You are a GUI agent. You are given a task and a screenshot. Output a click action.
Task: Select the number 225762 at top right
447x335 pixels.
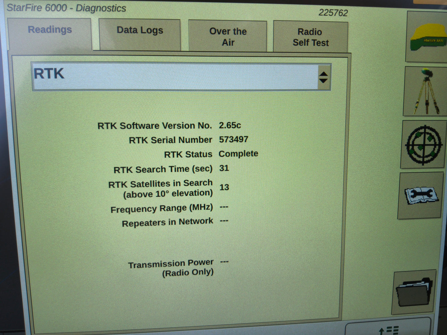point(333,13)
